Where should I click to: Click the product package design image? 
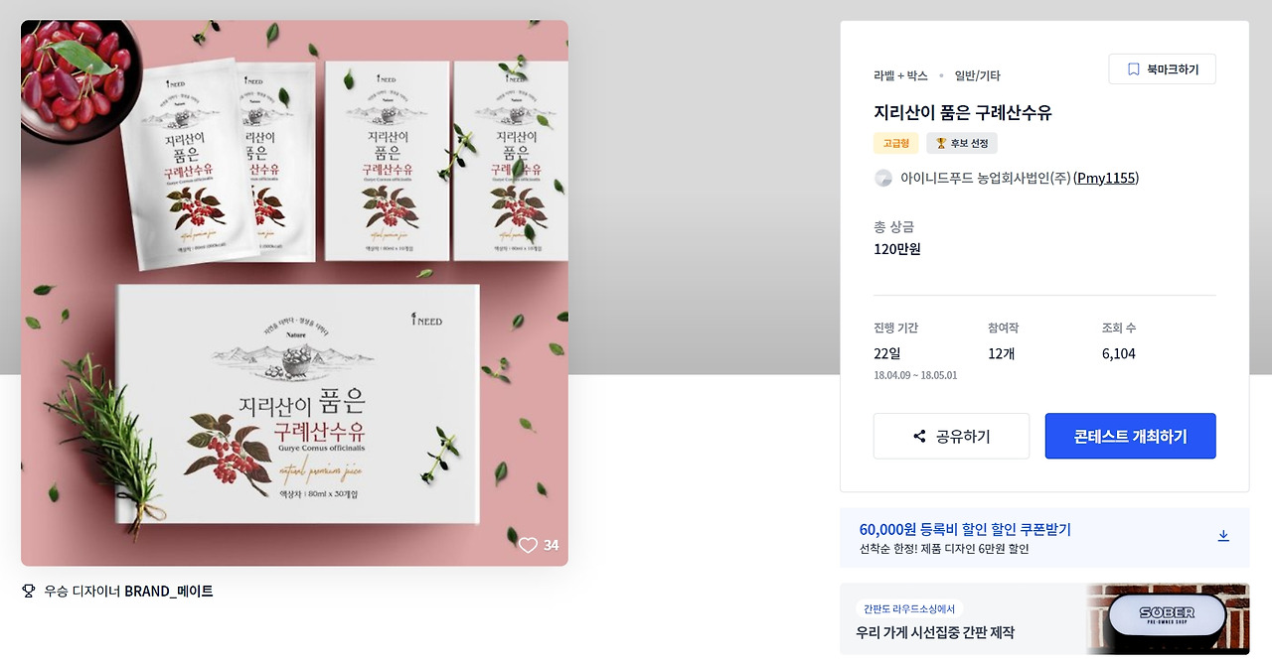[294, 294]
